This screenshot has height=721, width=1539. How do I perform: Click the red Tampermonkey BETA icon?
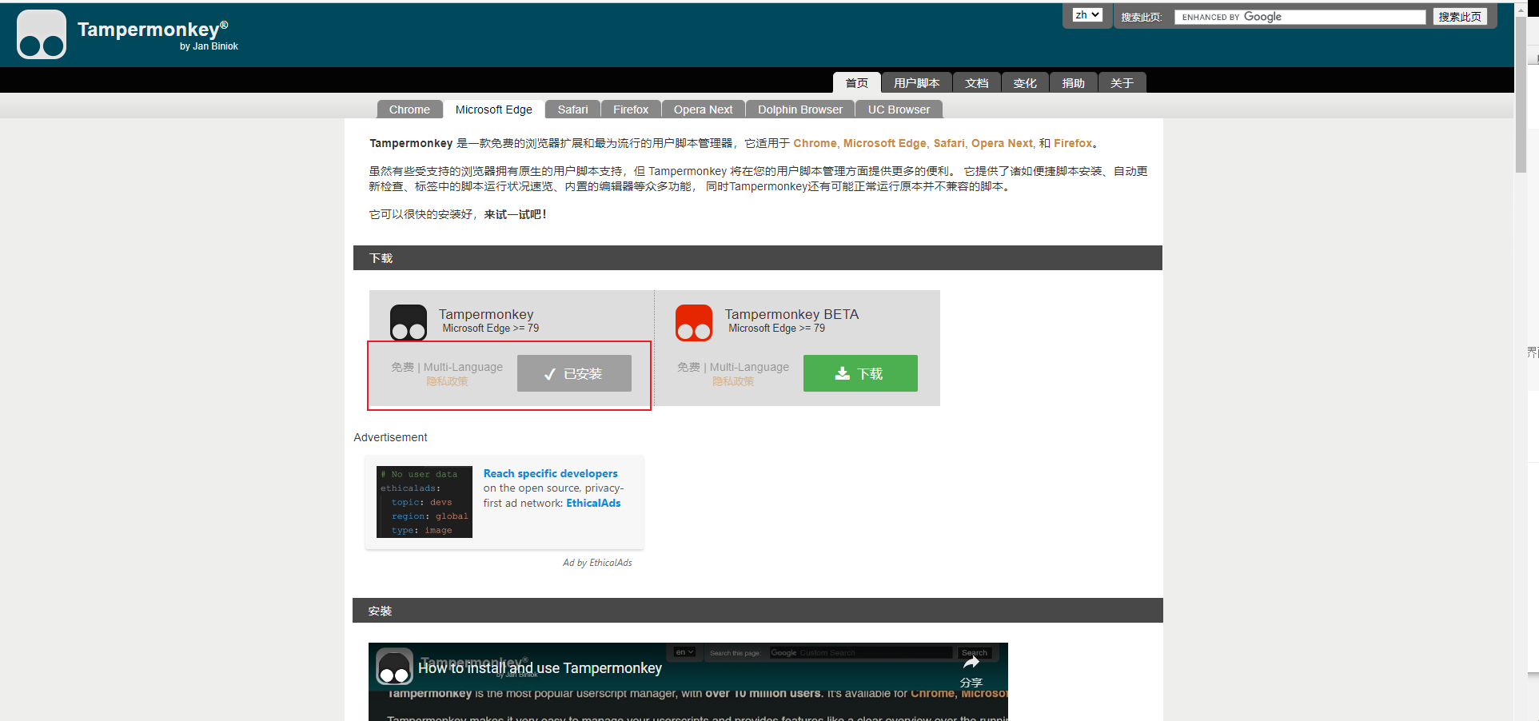(694, 322)
